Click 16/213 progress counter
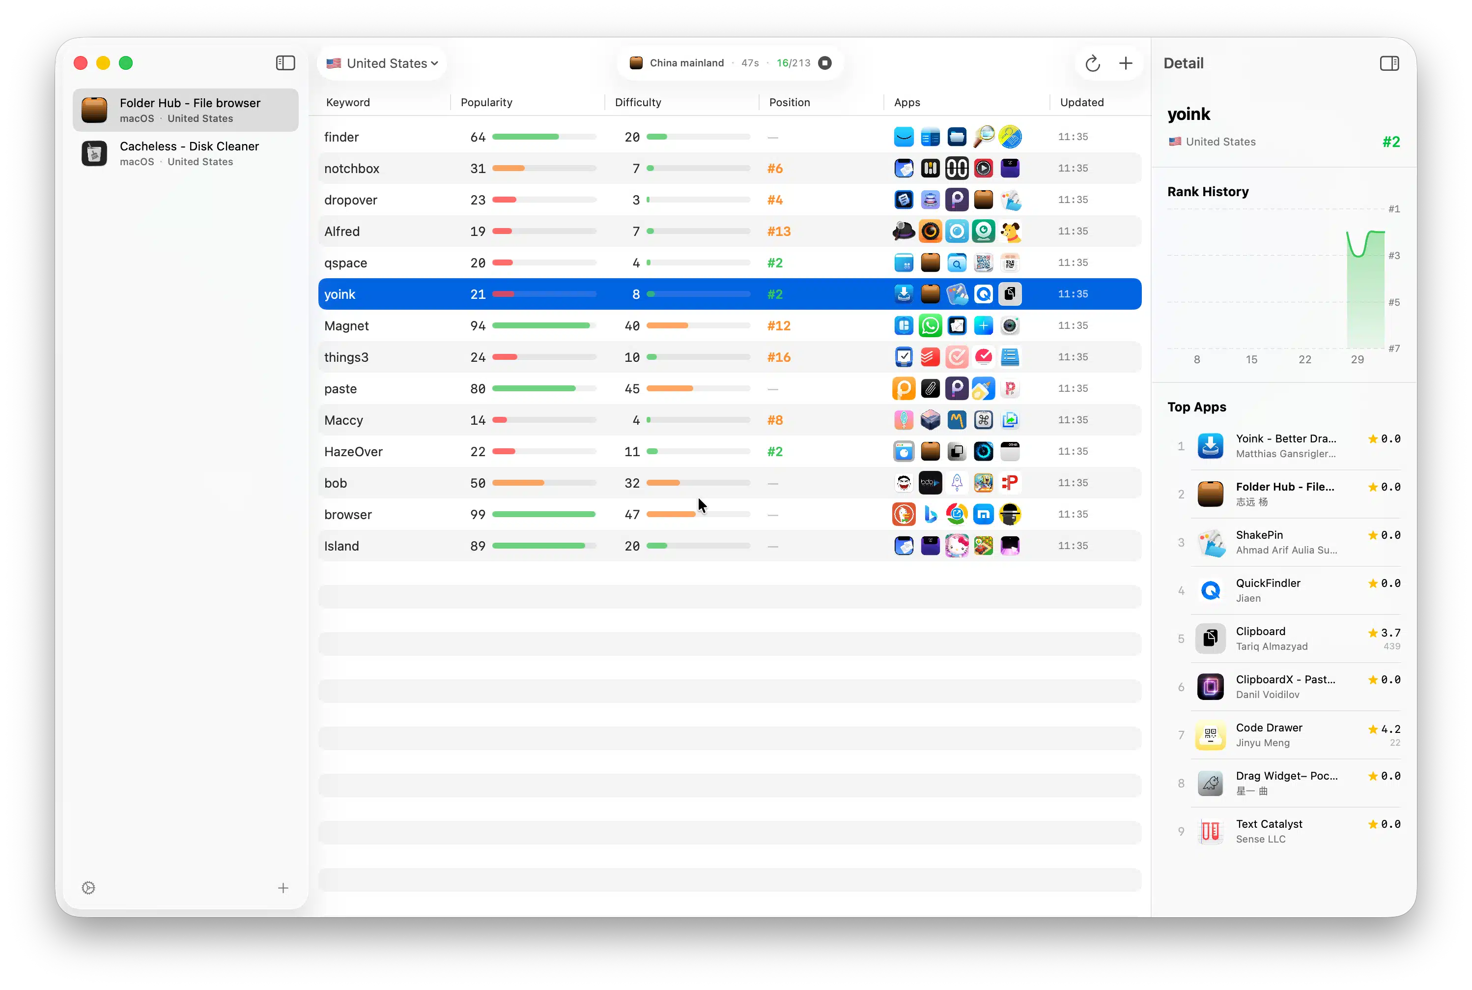This screenshot has width=1472, height=990. (x=793, y=63)
